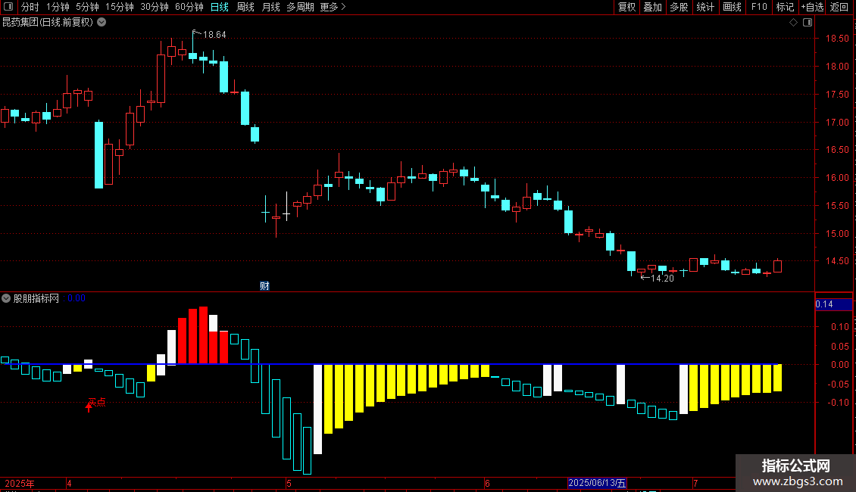This screenshot has width=856, height=492.
Task: Click the 2025年 label on time axis
Action: 20,484
